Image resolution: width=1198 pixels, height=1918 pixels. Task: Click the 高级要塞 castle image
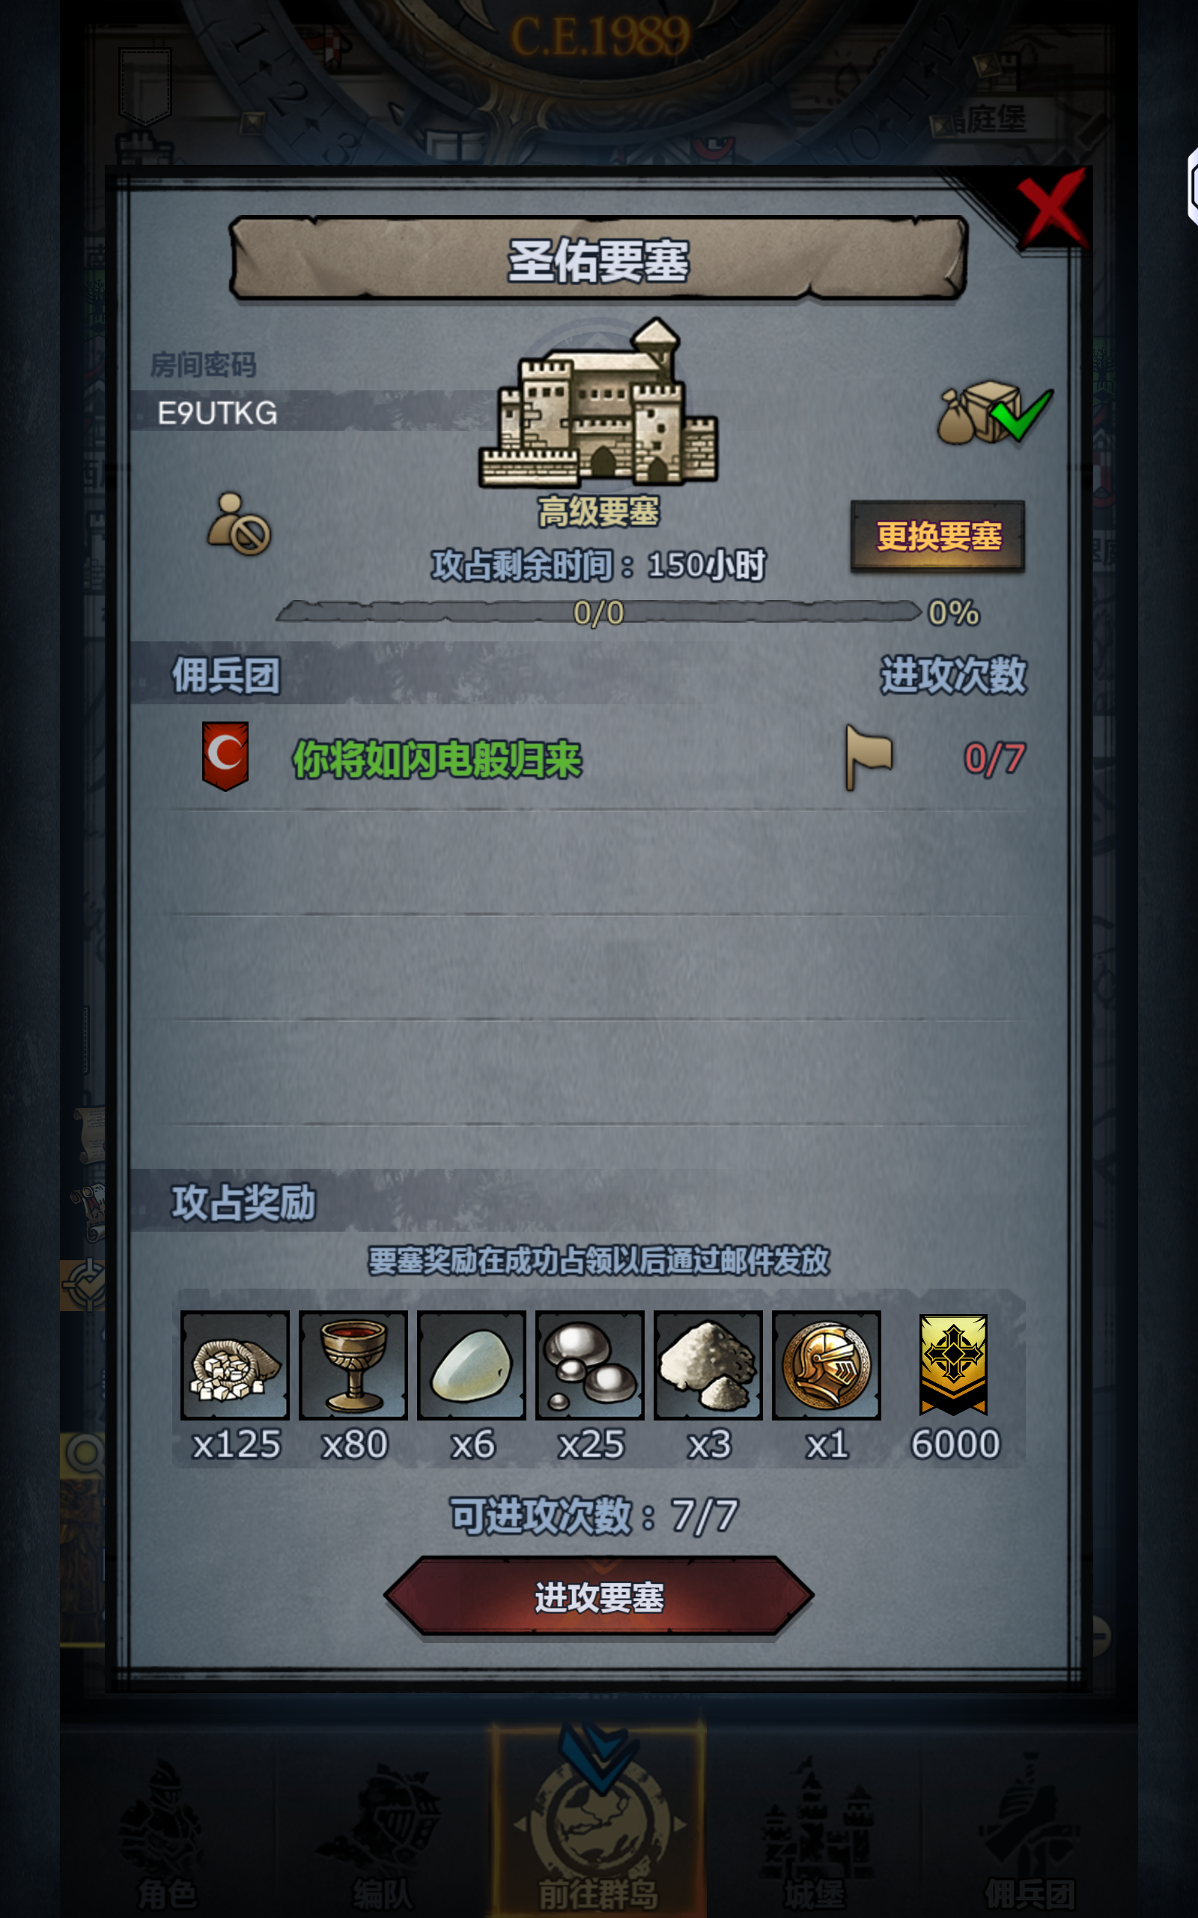(599, 402)
